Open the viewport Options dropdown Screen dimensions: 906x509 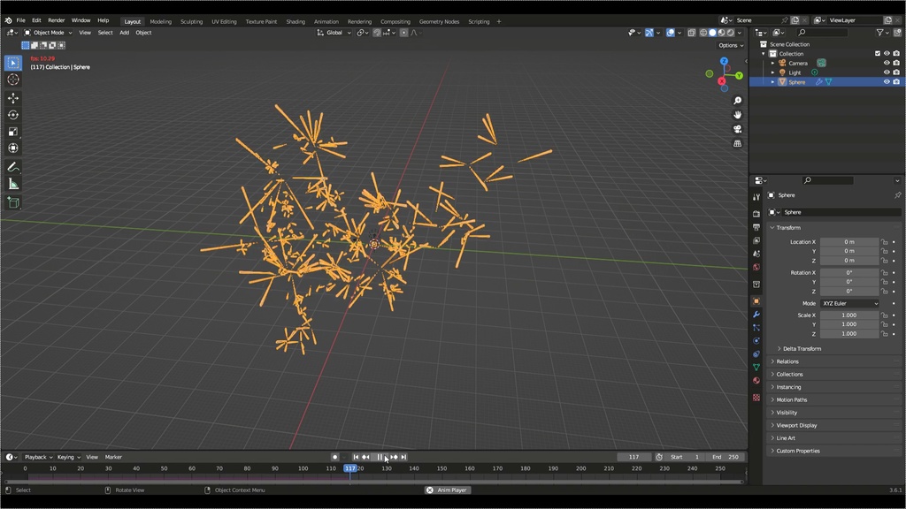tap(730, 45)
